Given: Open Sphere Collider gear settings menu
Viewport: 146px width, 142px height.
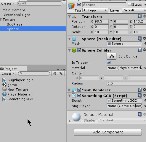Looking at the screenshot, I should click(x=145, y=50).
